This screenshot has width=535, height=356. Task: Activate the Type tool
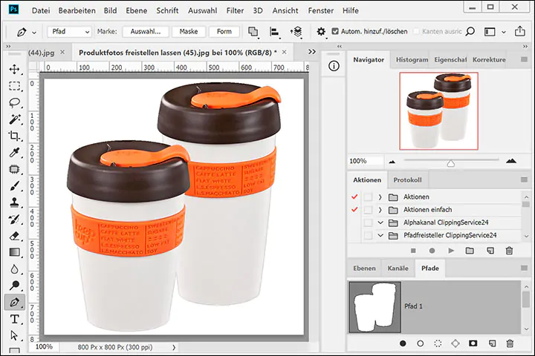click(x=14, y=319)
